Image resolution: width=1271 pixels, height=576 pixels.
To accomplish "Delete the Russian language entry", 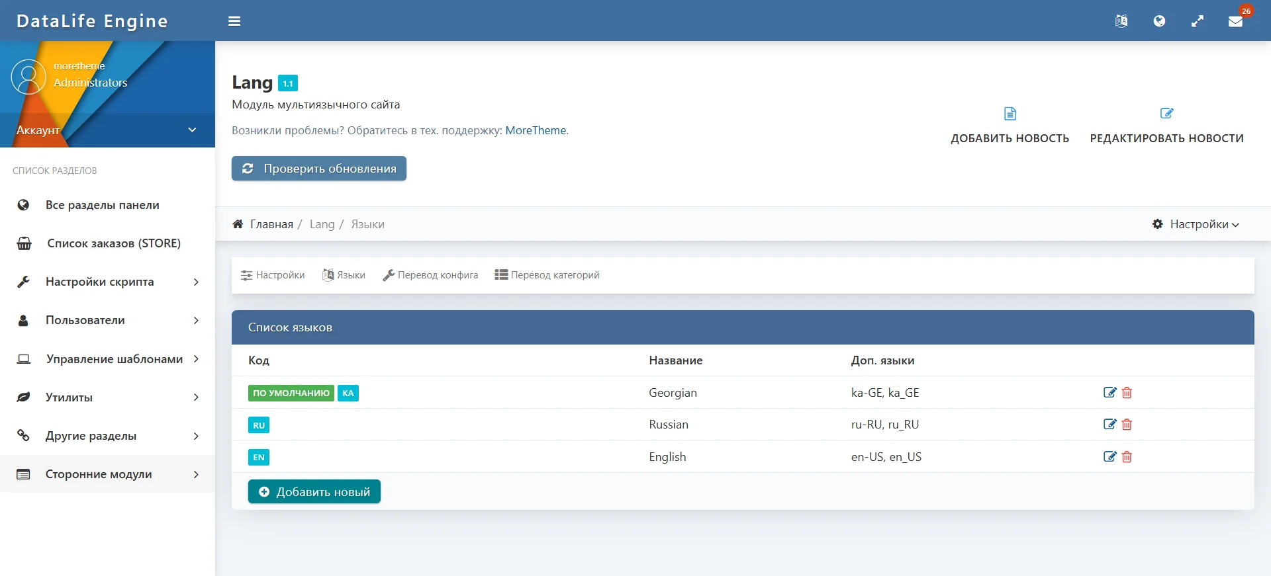I will tap(1127, 425).
